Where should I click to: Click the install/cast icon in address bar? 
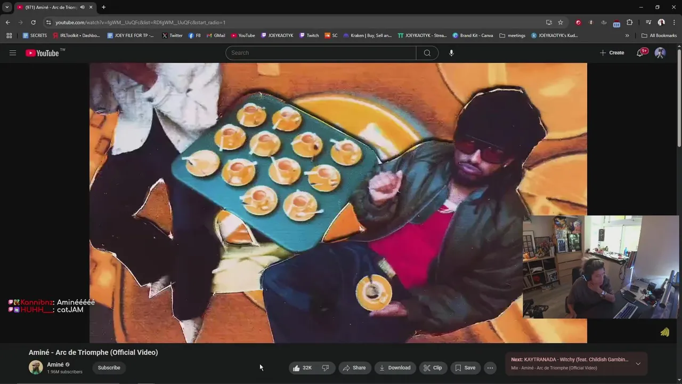[549, 22]
